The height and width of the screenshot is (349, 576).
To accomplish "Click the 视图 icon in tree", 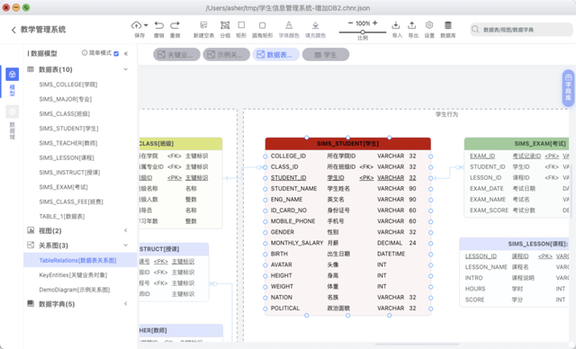I will click(x=31, y=230).
